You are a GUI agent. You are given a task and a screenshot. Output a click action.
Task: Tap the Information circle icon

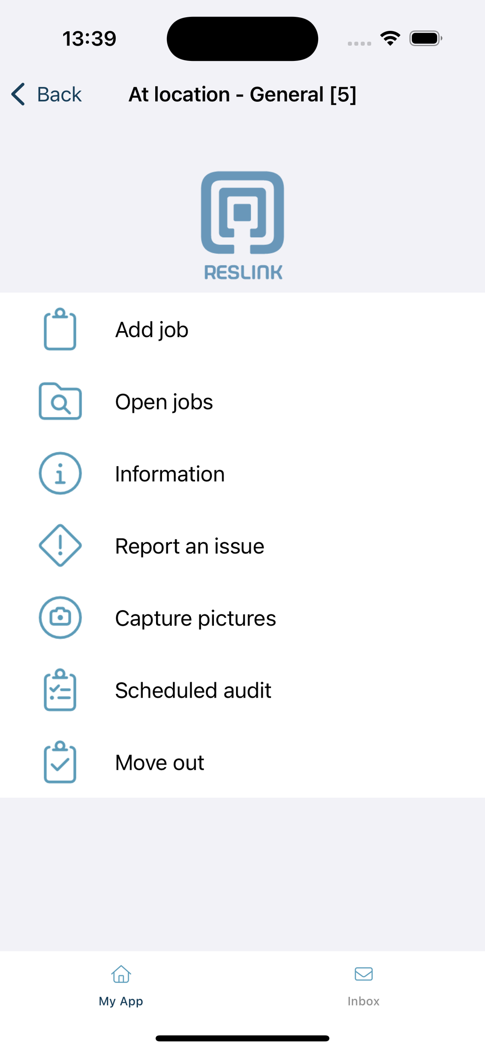60,473
